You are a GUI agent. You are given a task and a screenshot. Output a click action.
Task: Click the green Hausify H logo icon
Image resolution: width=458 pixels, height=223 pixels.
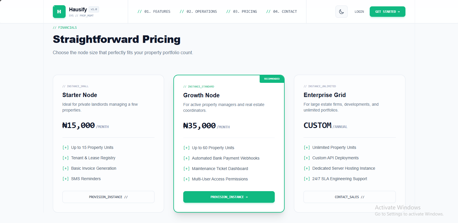tap(59, 12)
